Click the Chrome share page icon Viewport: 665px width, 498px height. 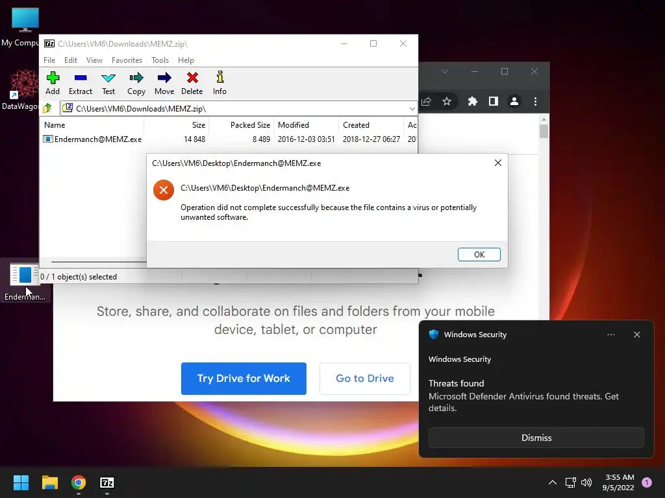tap(426, 101)
